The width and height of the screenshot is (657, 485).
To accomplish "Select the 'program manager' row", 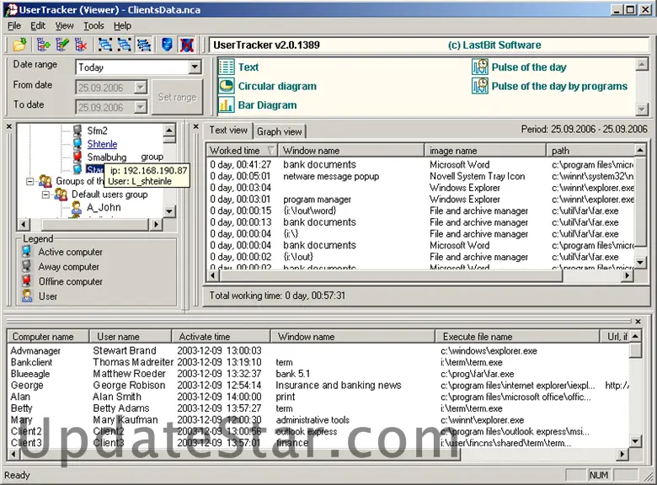I will pyautogui.click(x=420, y=200).
